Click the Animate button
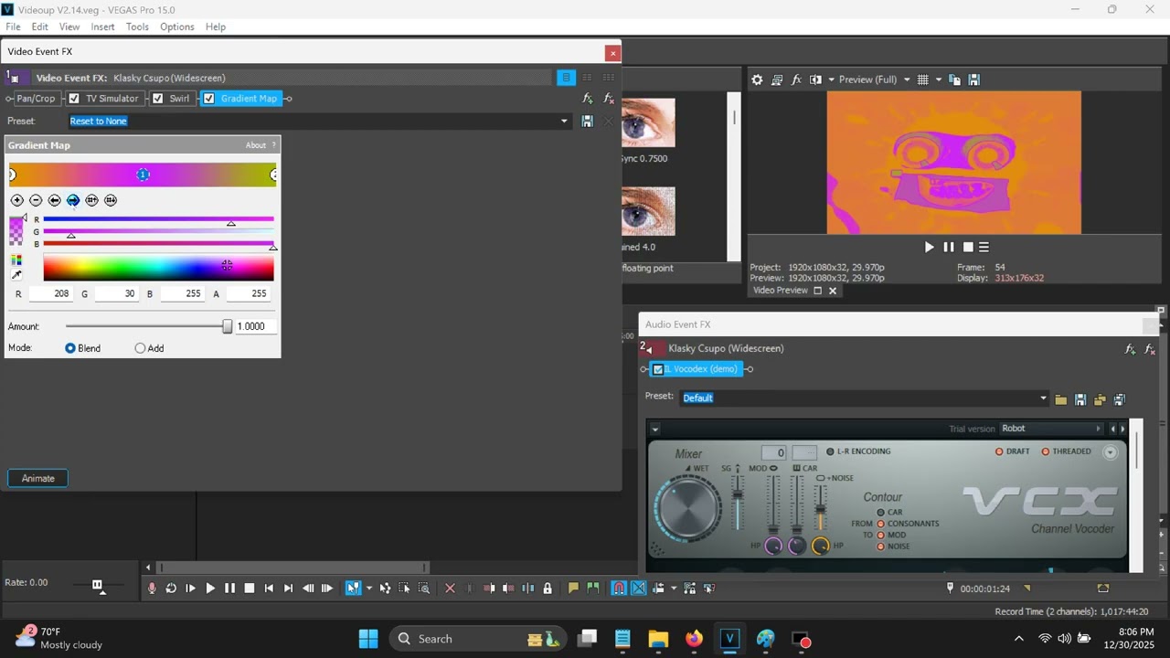This screenshot has width=1170, height=658. [38, 479]
